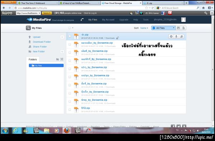Click the MediaFire logo in header
The width and height of the screenshot is (215, 141).
(x=39, y=20)
